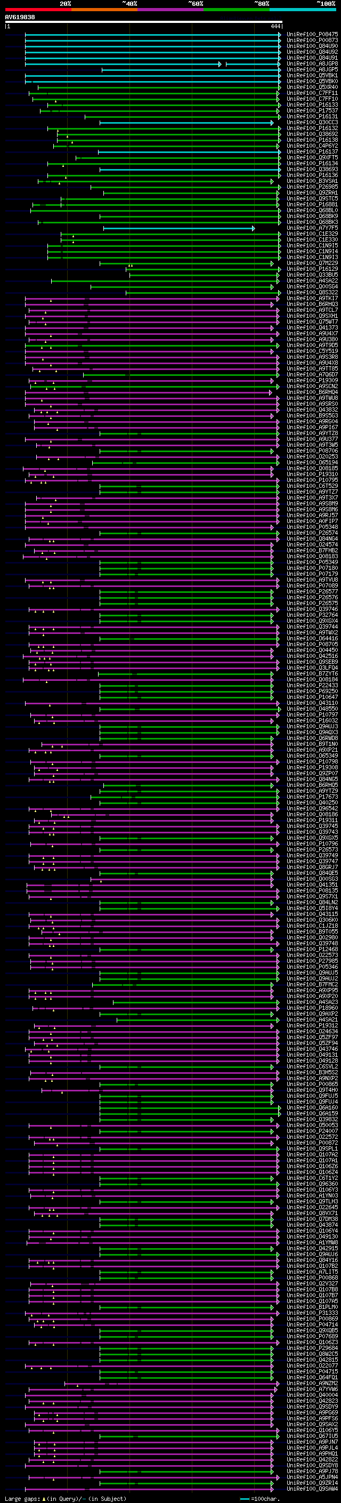Select hit label UniRef100_P19310

(x=312, y=475)
